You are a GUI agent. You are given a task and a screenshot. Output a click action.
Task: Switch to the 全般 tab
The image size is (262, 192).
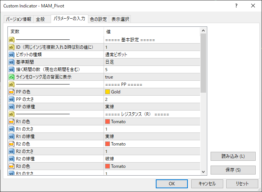pos(42,19)
